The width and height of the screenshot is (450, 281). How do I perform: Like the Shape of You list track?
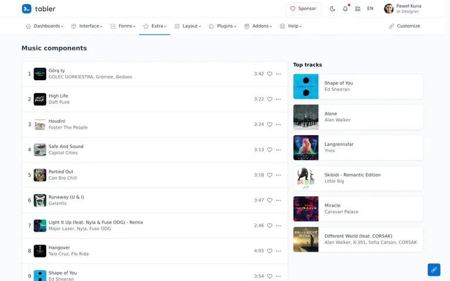pos(270,276)
